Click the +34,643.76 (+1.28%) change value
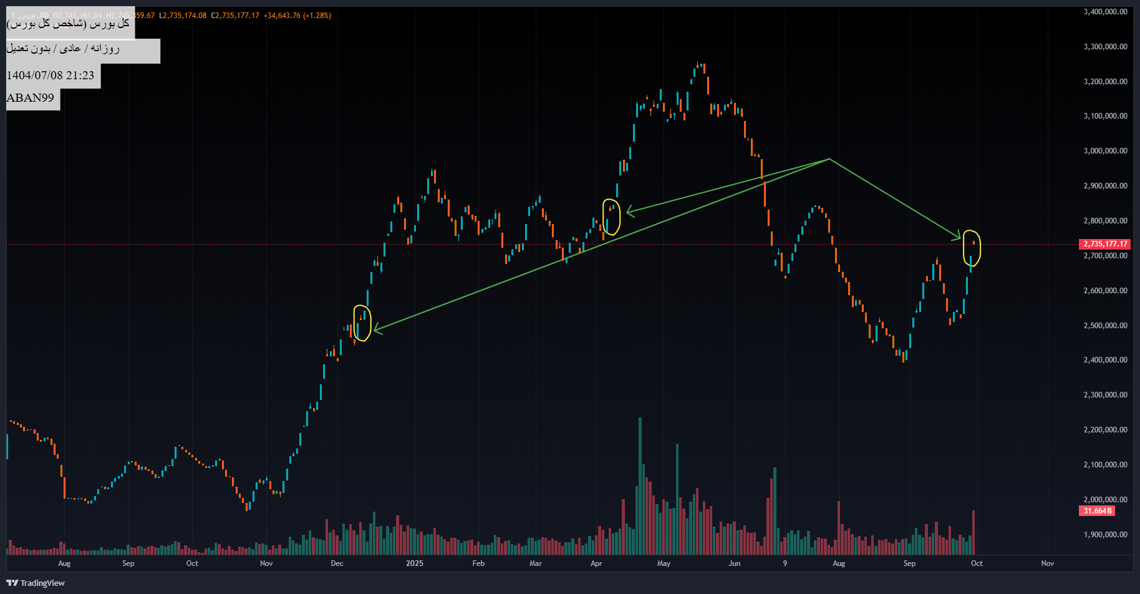This screenshot has width=1140, height=594. [297, 16]
